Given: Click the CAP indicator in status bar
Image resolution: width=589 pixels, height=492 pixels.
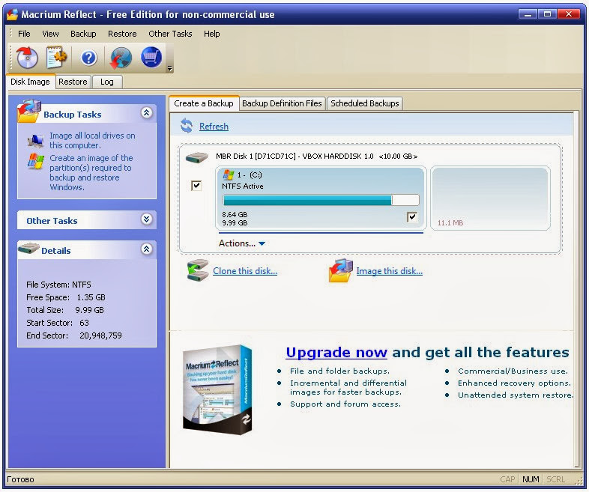Looking at the screenshot, I should click(507, 479).
